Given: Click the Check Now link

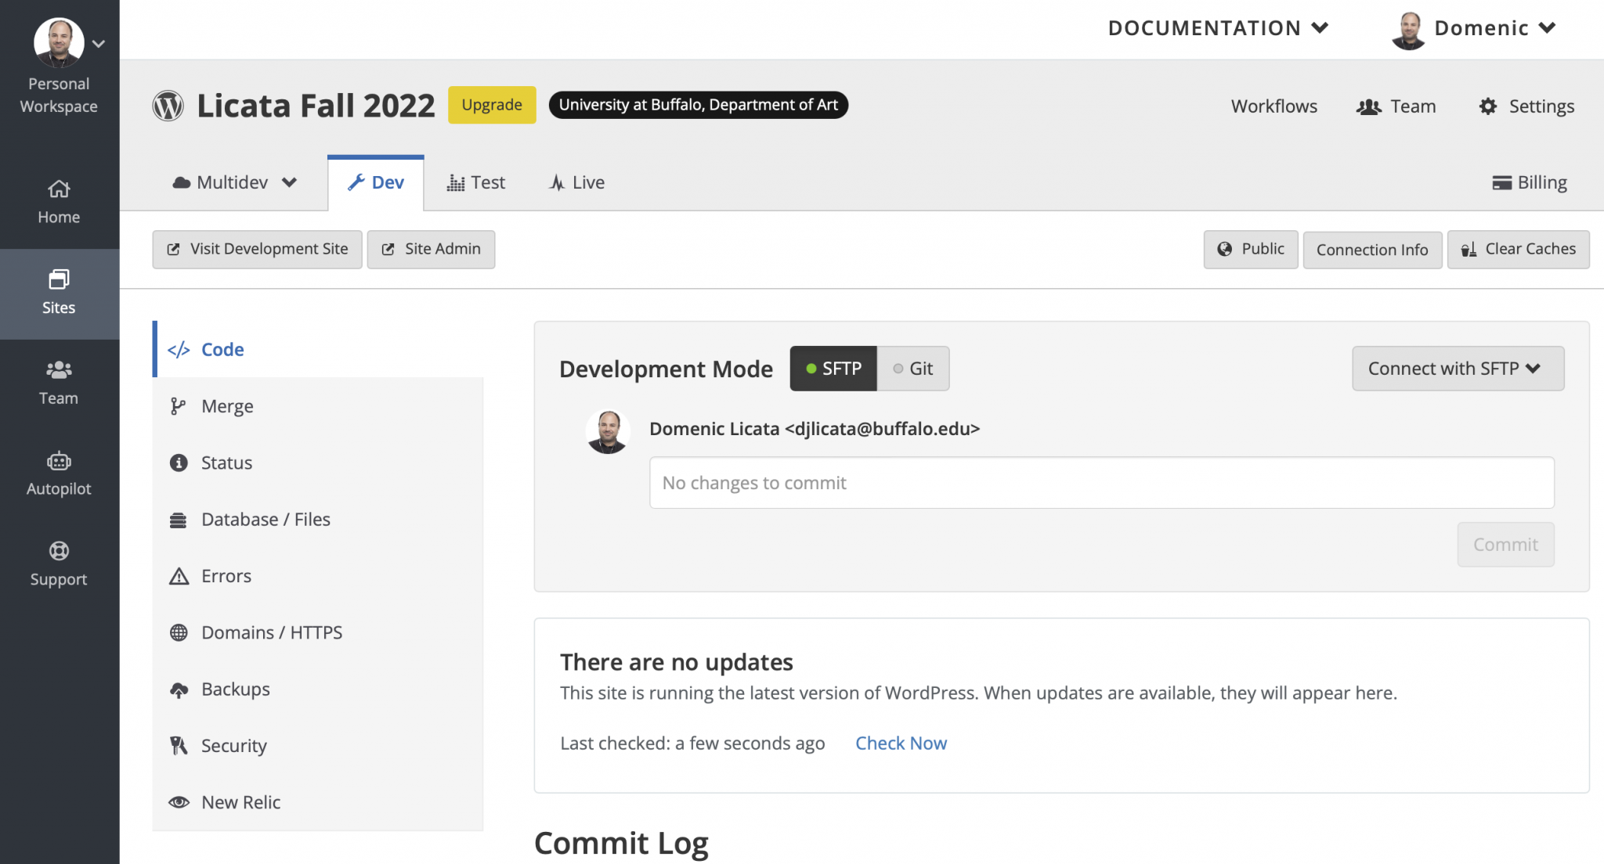Looking at the screenshot, I should [901, 743].
